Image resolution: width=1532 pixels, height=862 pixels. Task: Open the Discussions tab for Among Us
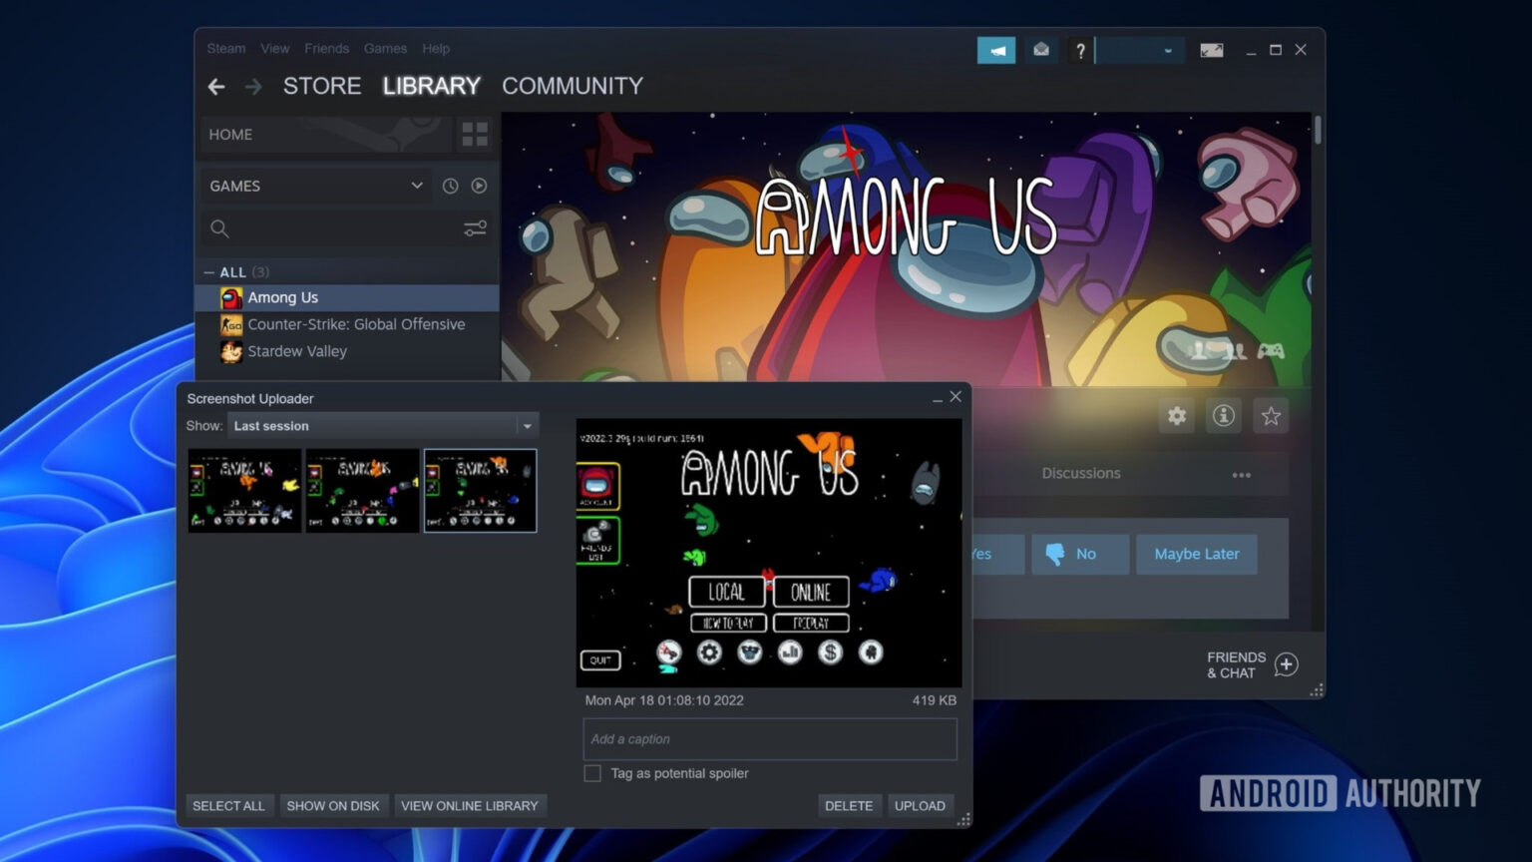tap(1081, 474)
